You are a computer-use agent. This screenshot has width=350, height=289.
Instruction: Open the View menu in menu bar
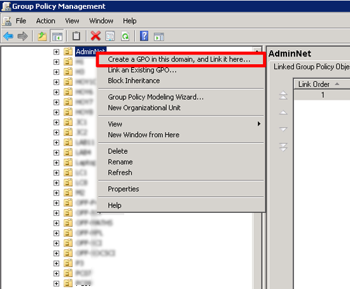(72, 21)
